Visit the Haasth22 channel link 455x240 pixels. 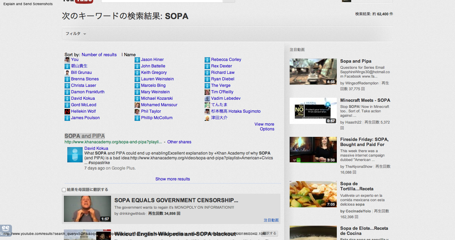coord(353,122)
